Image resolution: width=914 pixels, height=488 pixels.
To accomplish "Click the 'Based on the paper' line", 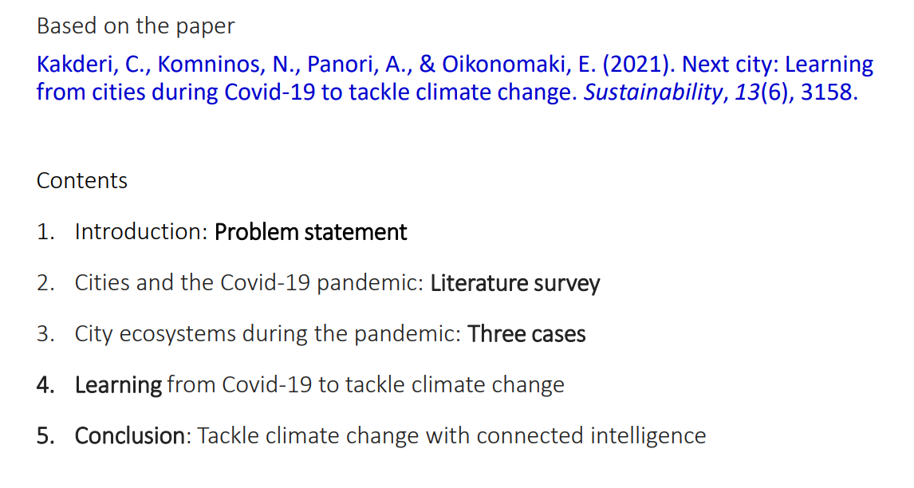I will [136, 26].
